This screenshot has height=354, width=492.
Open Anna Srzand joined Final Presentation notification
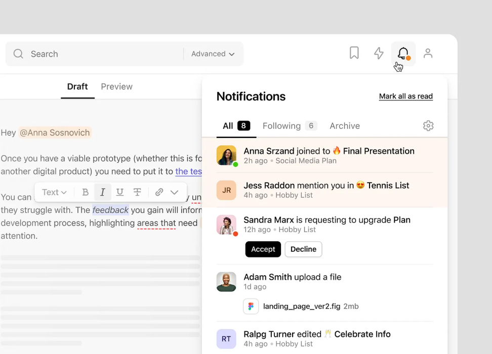[x=325, y=156]
